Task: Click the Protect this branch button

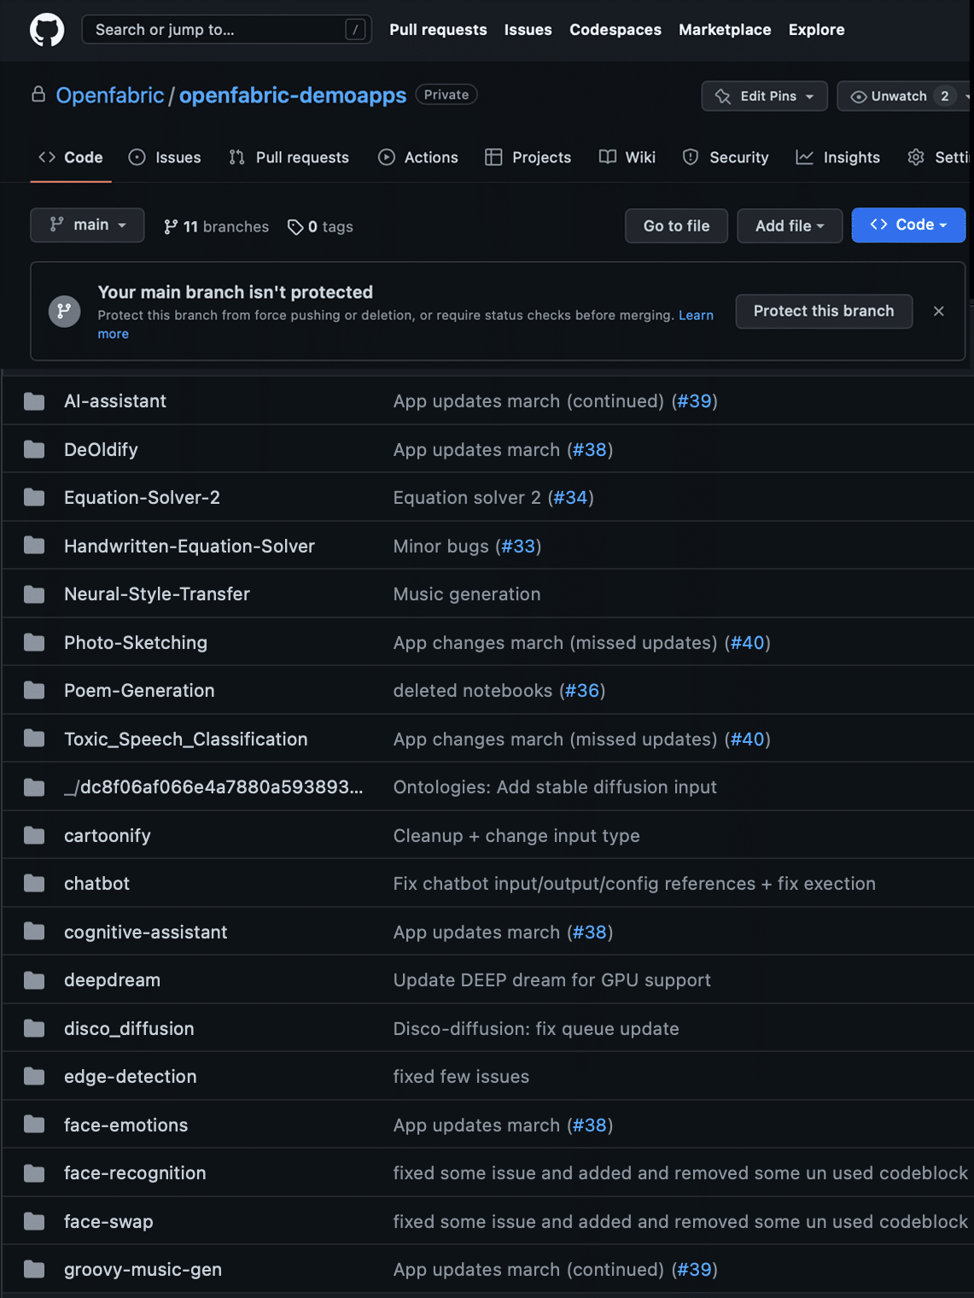Action: pyautogui.click(x=824, y=312)
